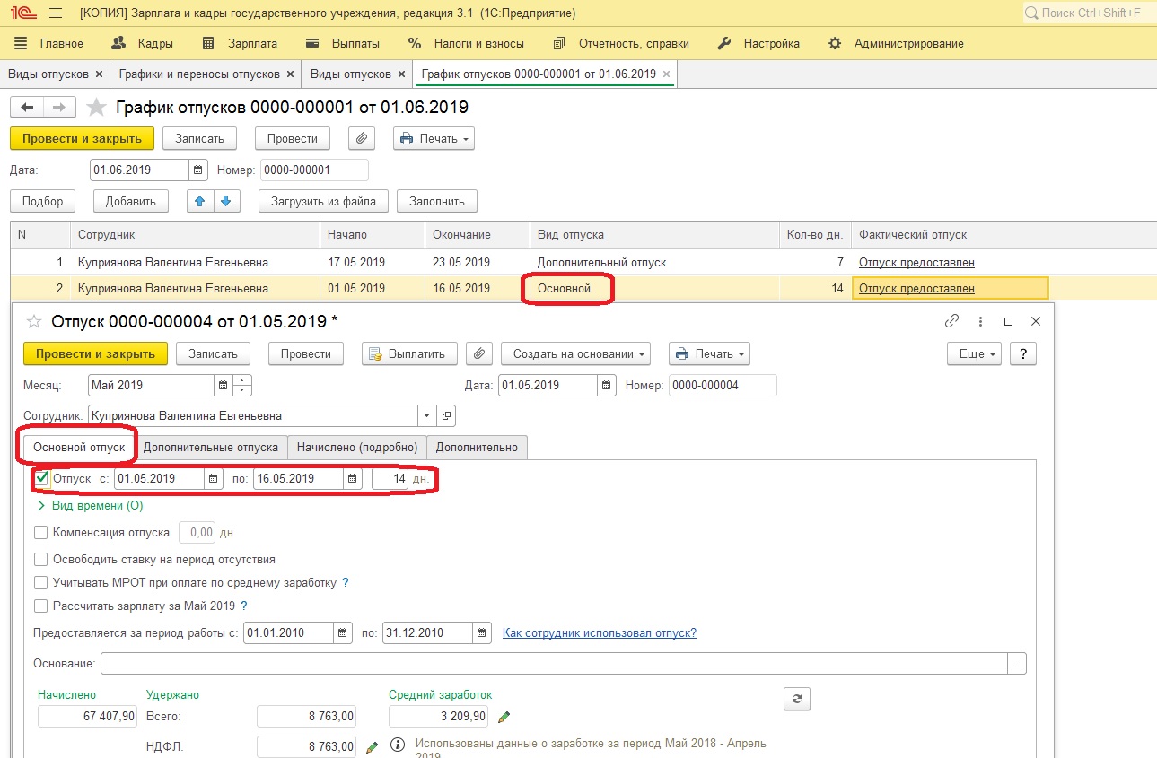Enable Компенсация отпуска checkbox
The width and height of the screenshot is (1157, 758).
(x=40, y=533)
